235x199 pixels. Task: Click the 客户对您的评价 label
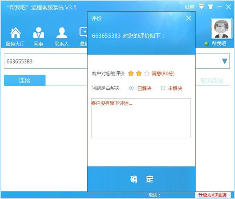108,74
